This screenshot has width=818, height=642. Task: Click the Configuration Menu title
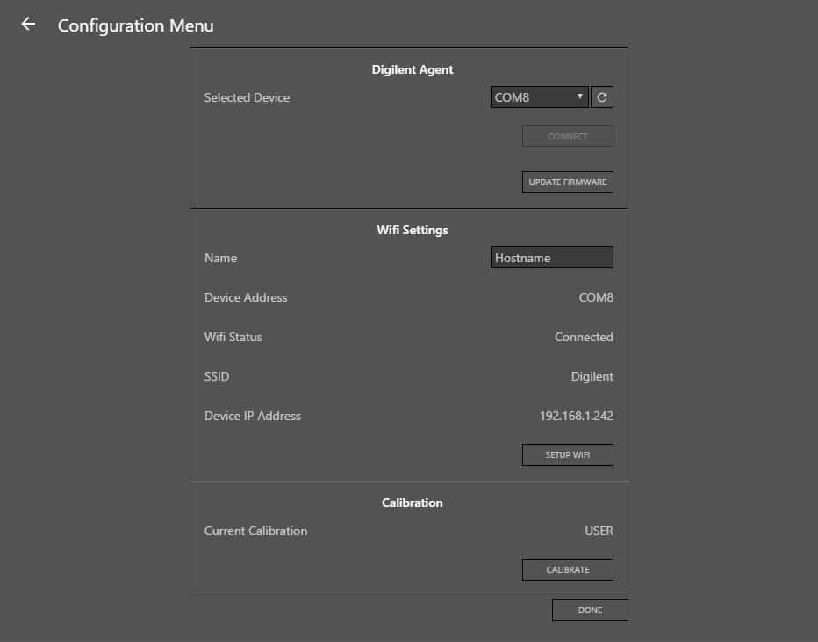click(x=136, y=25)
